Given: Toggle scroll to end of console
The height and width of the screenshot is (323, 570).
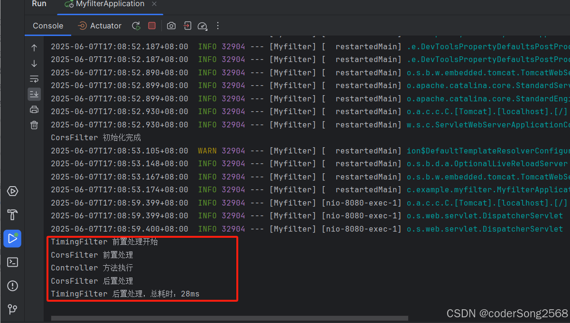Looking at the screenshot, I should coord(34,94).
